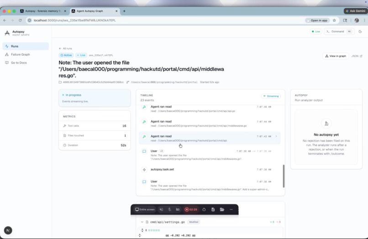Open Agent ran read event for api.go
Viewport: 368px width, 239px height.
click(x=210, y=109)
